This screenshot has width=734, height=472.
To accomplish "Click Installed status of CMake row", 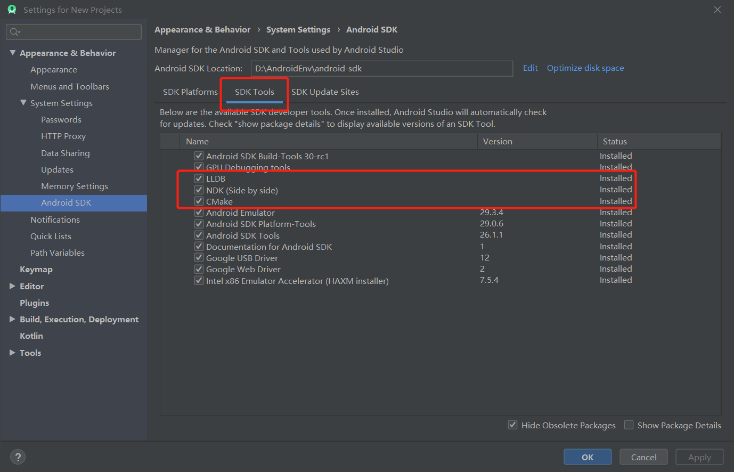I will click(616, 201).
